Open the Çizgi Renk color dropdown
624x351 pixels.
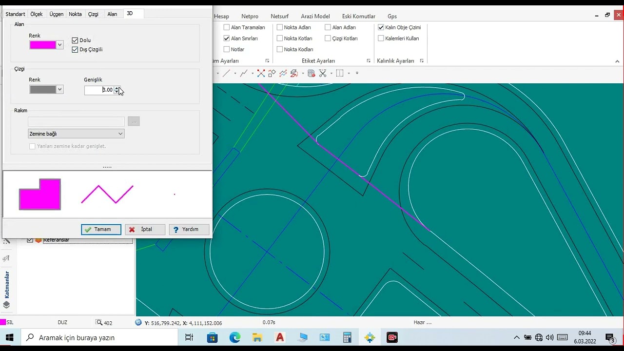(59, 89)
